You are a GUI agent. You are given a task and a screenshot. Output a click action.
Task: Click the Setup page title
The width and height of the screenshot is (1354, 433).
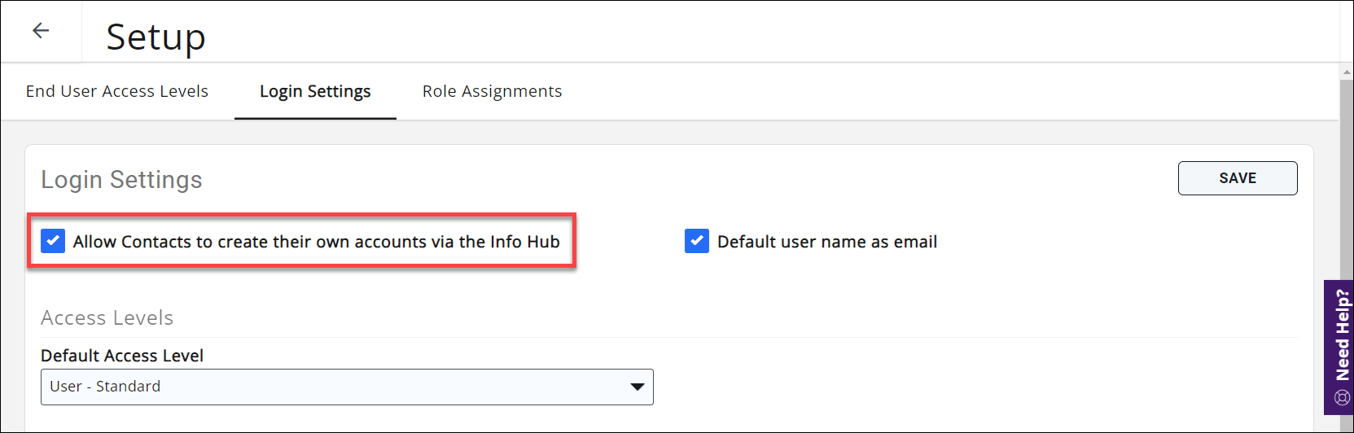point(156,37)
